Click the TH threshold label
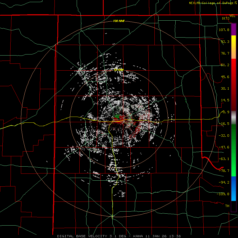Screen dimensions: 238x238 click(227, 206)
